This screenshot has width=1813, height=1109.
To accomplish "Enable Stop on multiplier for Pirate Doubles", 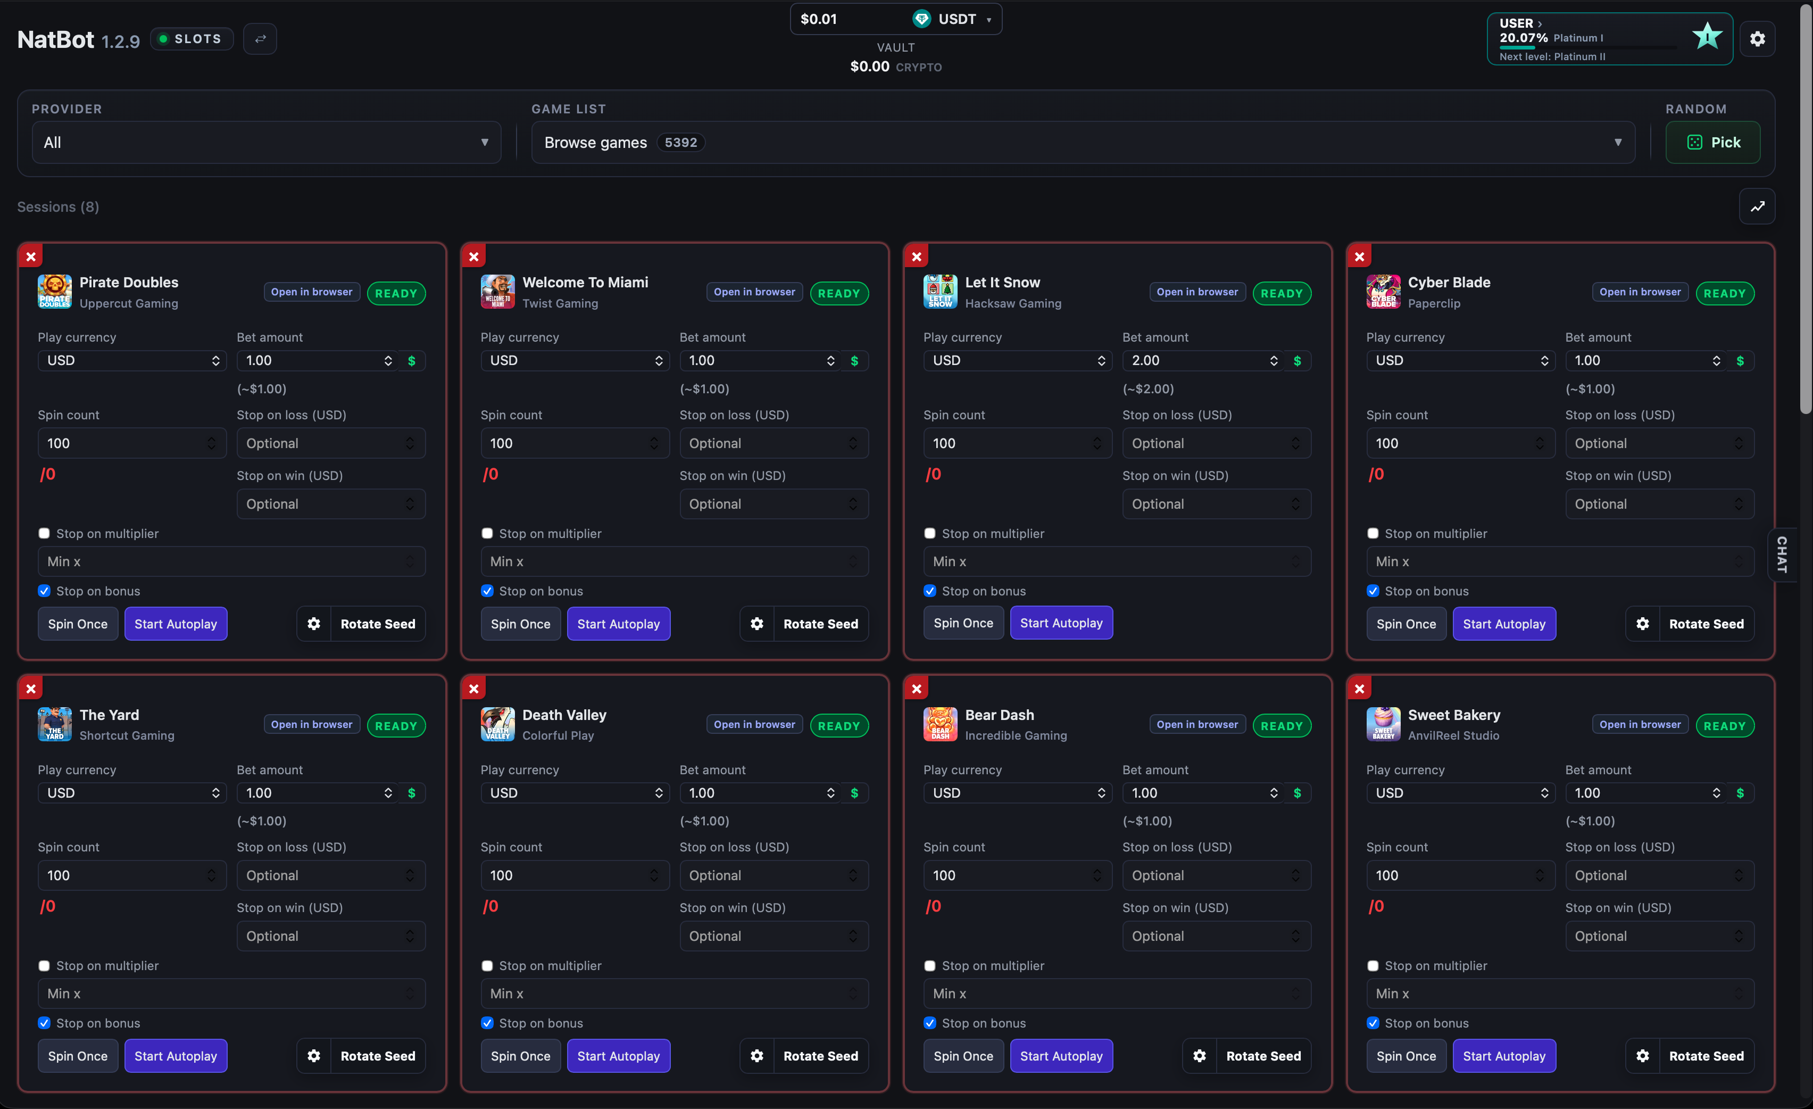I will pyautogui.click(x=44, y=534).
